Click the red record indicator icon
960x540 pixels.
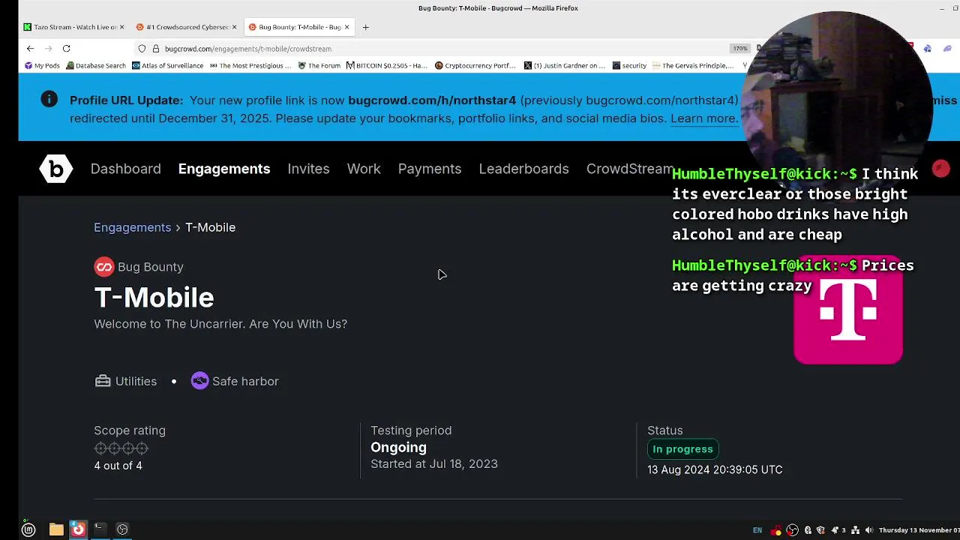(x=940, y=169)
